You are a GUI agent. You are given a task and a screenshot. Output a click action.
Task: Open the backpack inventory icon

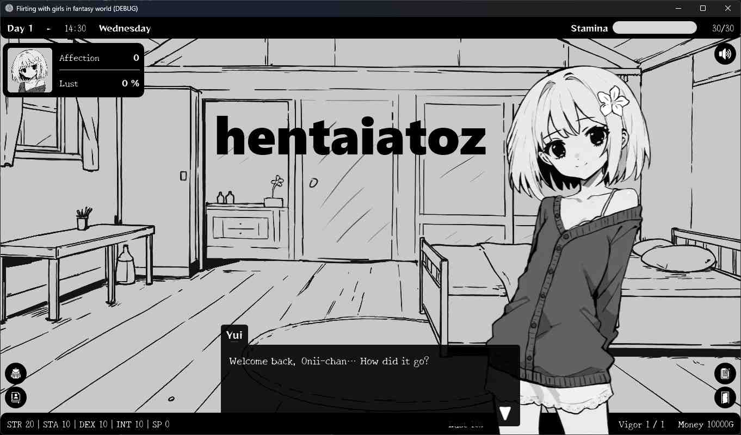(x=16, y=374)
